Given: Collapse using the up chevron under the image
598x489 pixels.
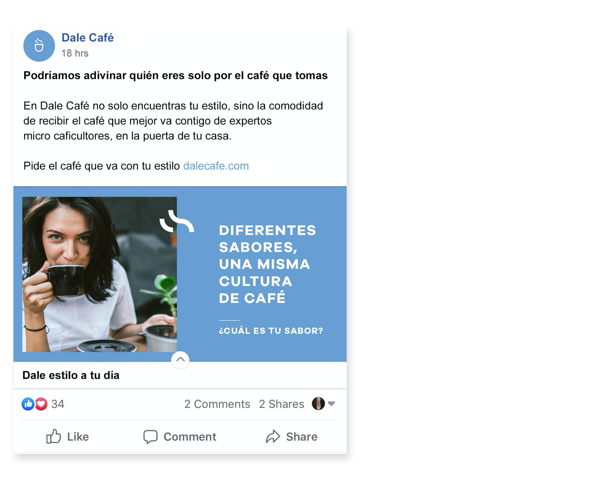Looking at the screenshot, I should 180,359.
